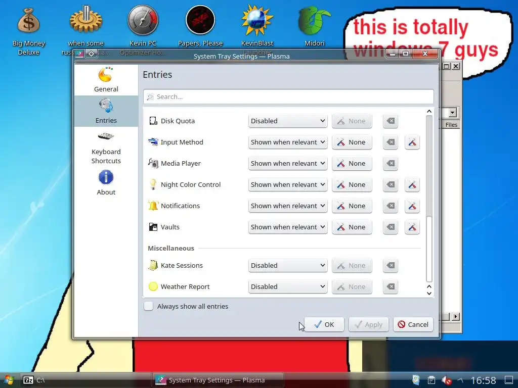The width and height of the screenshot is (518, 388).
Task: Open the clipboard tray icon
Action: coord(431,380)
